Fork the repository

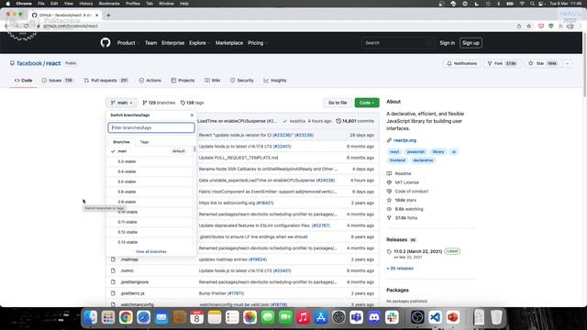(502, 63)
